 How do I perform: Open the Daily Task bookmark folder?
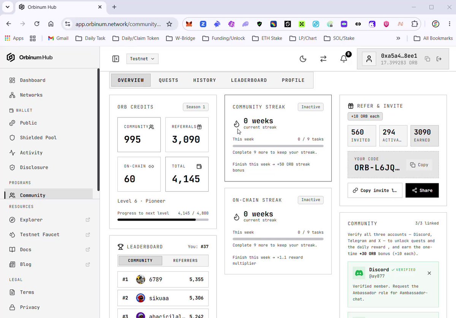(x=90, y=38)
